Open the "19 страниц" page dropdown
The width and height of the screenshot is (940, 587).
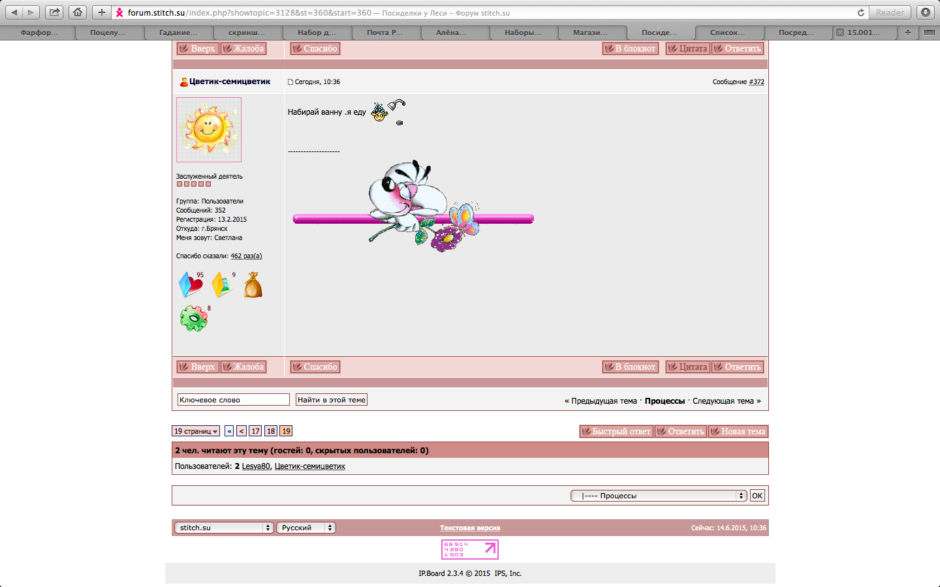196,431
